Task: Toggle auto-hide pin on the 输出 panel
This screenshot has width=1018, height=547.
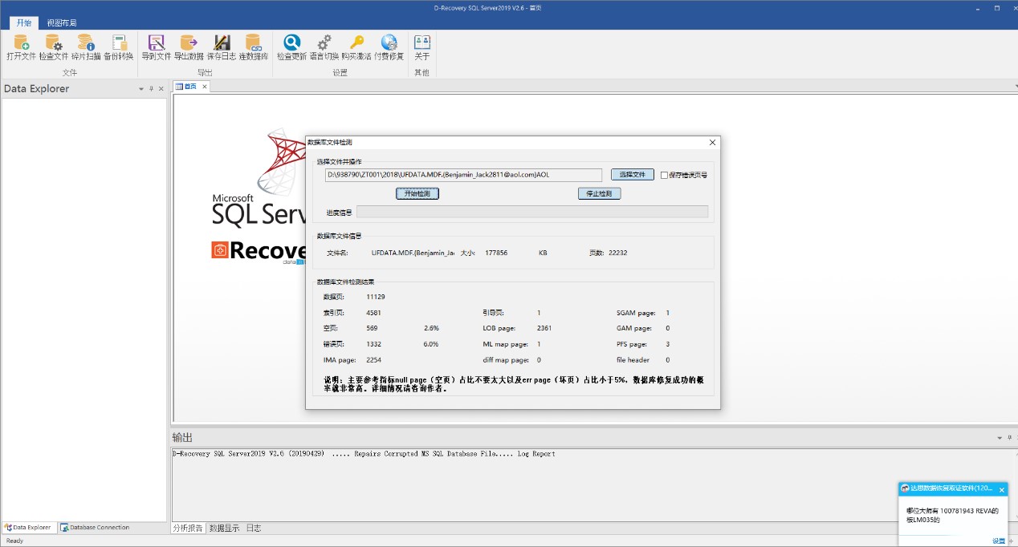Action: pos(1008,438)
